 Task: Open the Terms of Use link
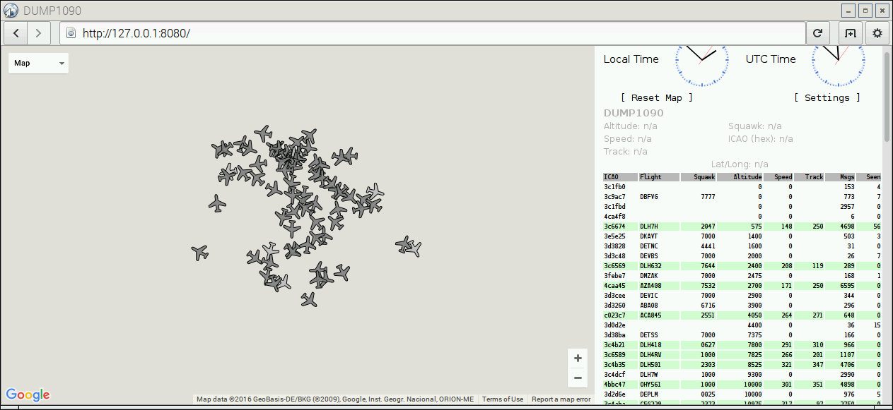click(503, 399)
